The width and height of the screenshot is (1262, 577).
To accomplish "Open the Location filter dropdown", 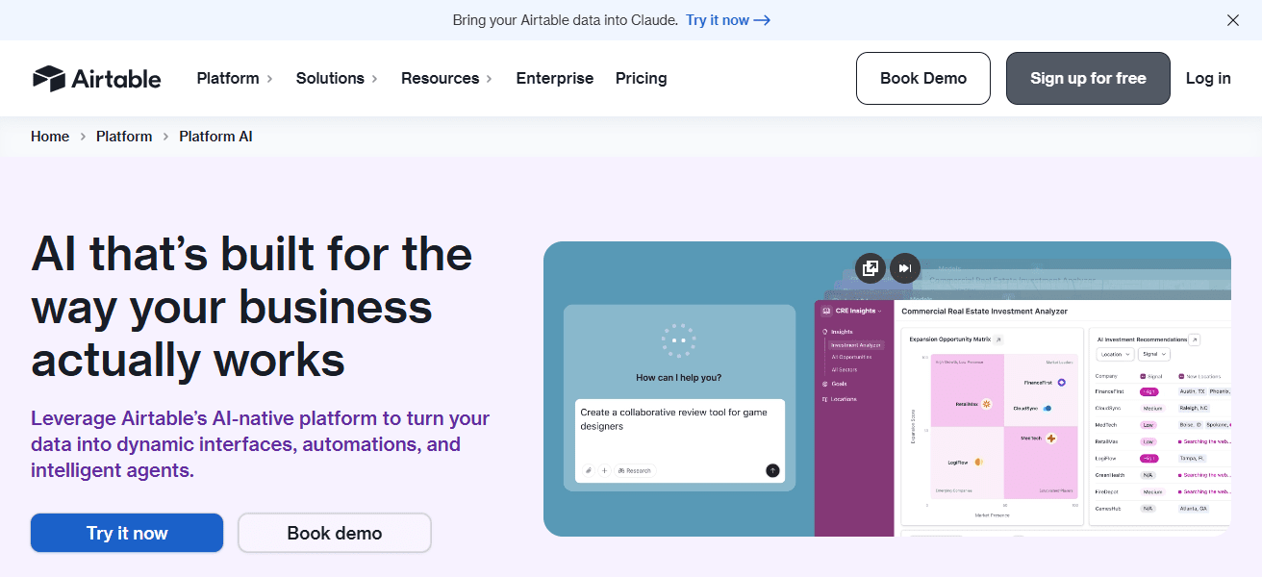I will tap(1116, 355).
